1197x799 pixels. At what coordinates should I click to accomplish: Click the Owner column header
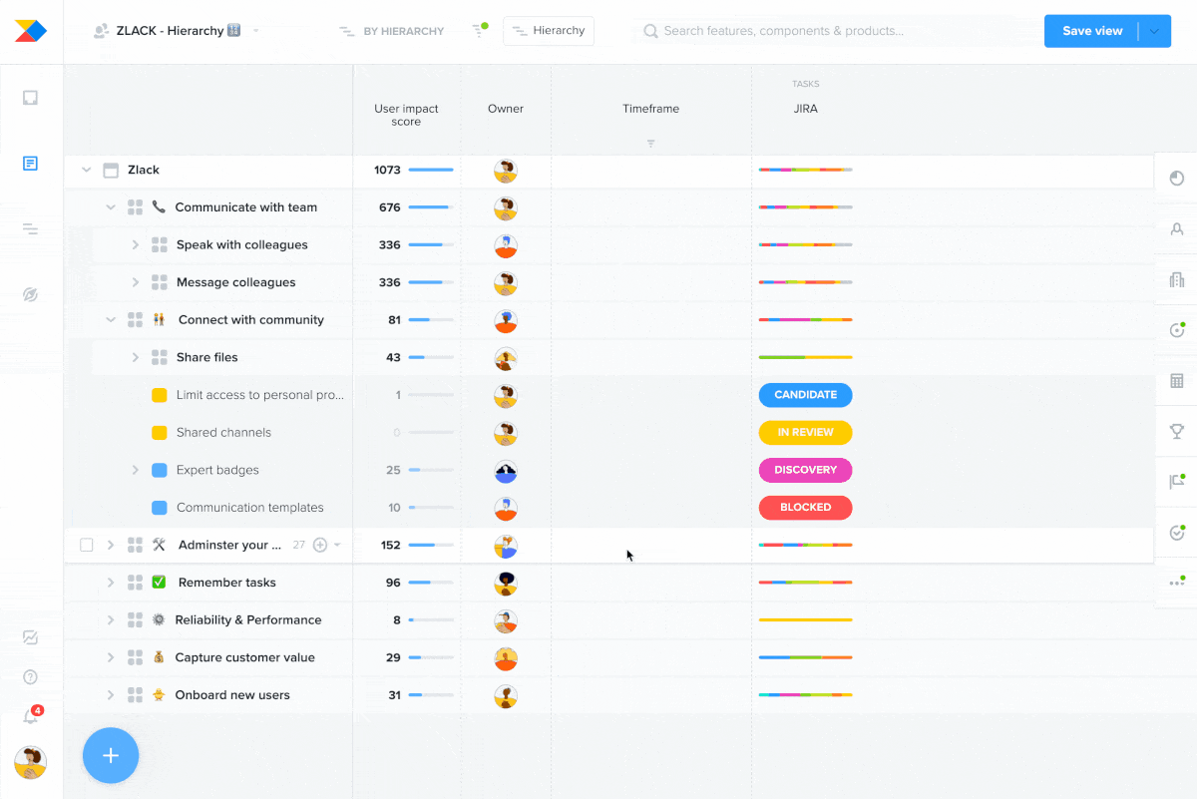click(x=506, y=109)
